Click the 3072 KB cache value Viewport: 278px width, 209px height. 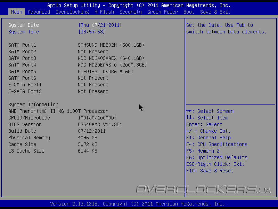(x=88, y=144)
